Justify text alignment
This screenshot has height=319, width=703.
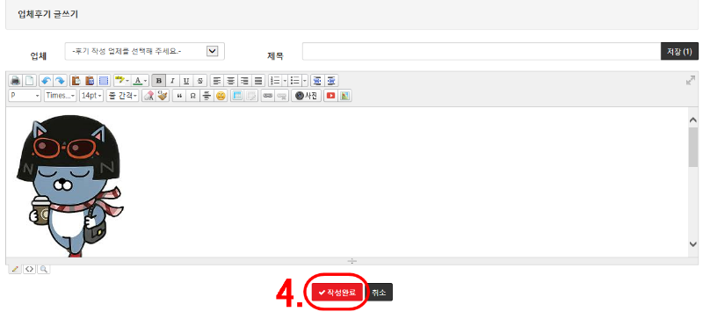(258, 81)
